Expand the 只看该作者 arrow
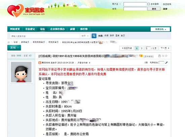185x137 pixels. [x=90, y=63]
